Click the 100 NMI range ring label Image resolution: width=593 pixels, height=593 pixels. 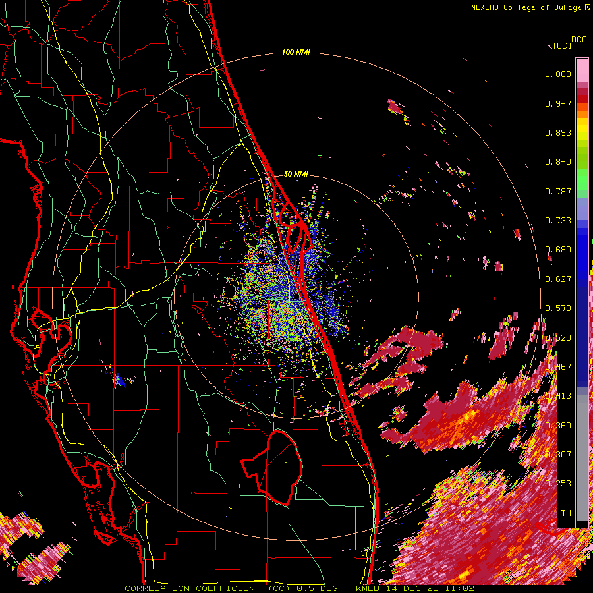point(296,52)
